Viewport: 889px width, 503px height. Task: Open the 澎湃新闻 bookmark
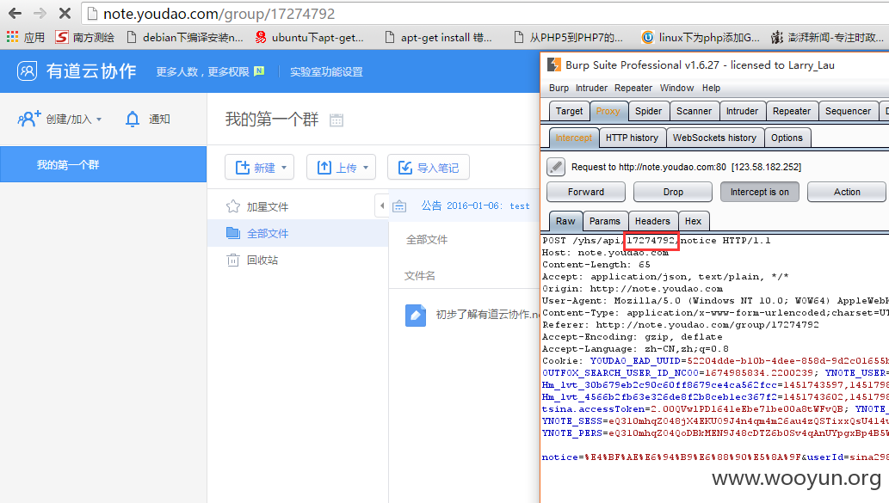(827, 37)
